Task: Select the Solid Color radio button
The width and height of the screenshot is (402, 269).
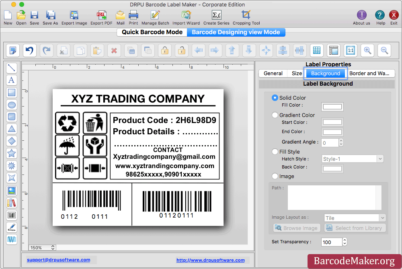Action: (x=275, y=98)
